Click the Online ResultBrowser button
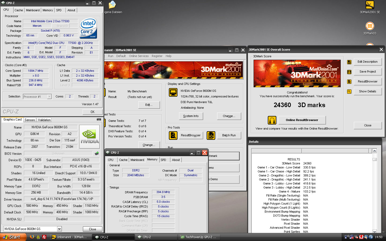This screenshot has width=386, height=241. click(302, 120)
